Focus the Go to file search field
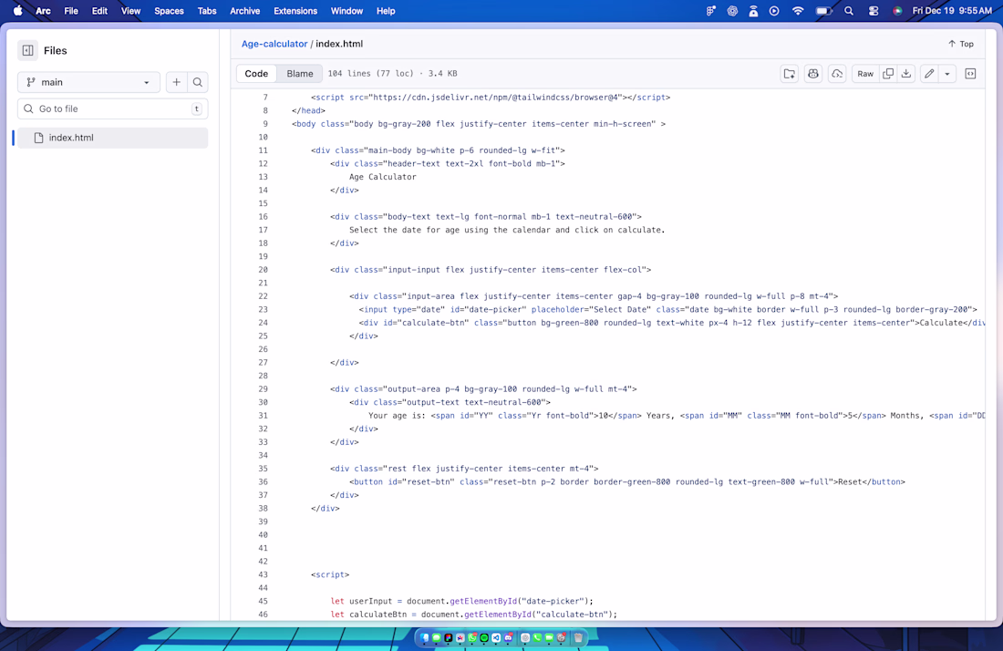 pyautogui.click(x=112, y=108)
